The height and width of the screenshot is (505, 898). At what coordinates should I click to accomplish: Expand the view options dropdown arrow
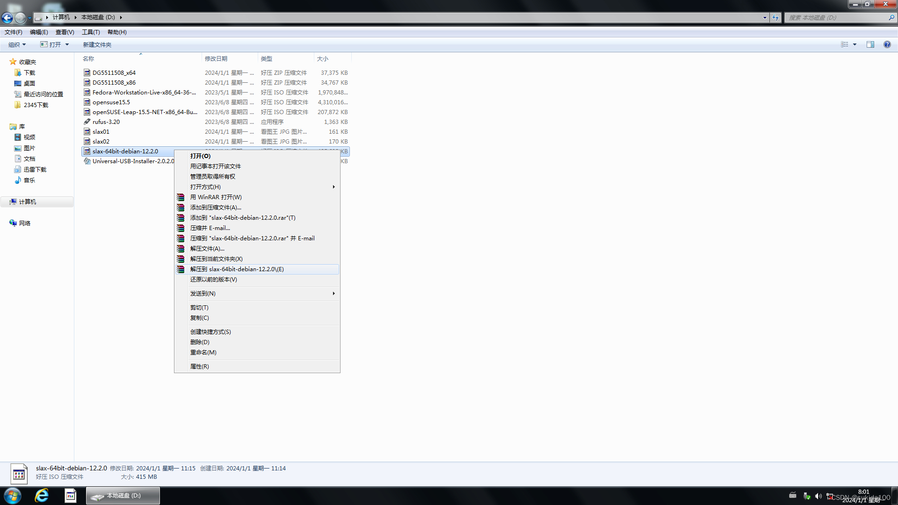pyautogui.click(x=855, y=44)
